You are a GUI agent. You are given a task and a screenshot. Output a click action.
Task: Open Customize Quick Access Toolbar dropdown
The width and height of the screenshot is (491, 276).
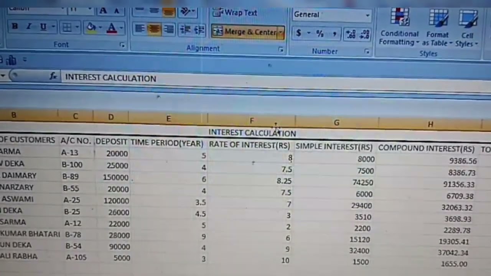click(25, 60)
